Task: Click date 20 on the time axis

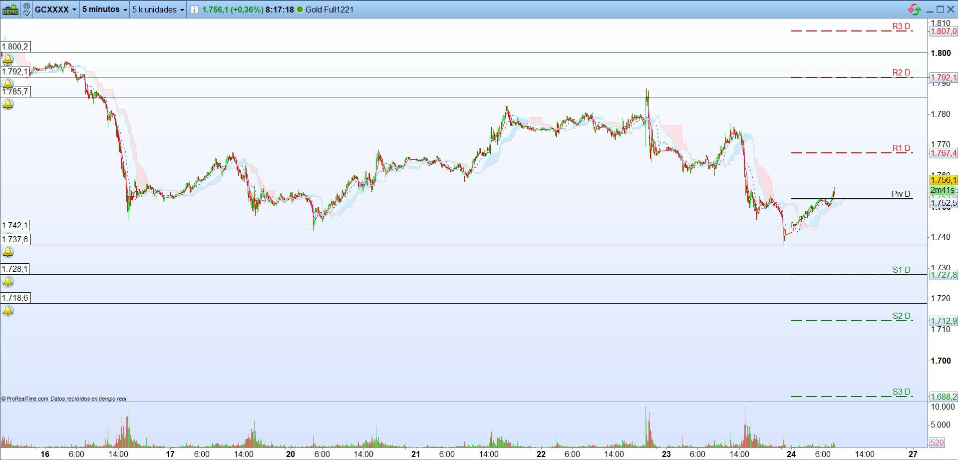Action: click(x=291, y=454)
